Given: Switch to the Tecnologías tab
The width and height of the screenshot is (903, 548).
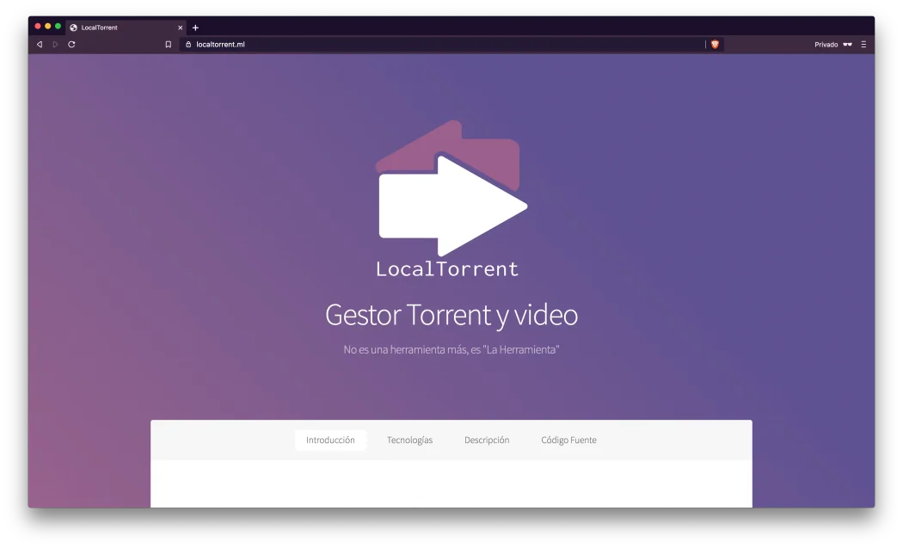Looking at the screenshot, I should 409,440.
